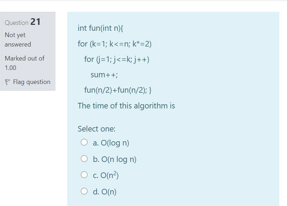Image resolution: width=287 pixels, height=206 pixels.
Task: Click the Question 21 number heading
Action: click(x=22, y=22)
